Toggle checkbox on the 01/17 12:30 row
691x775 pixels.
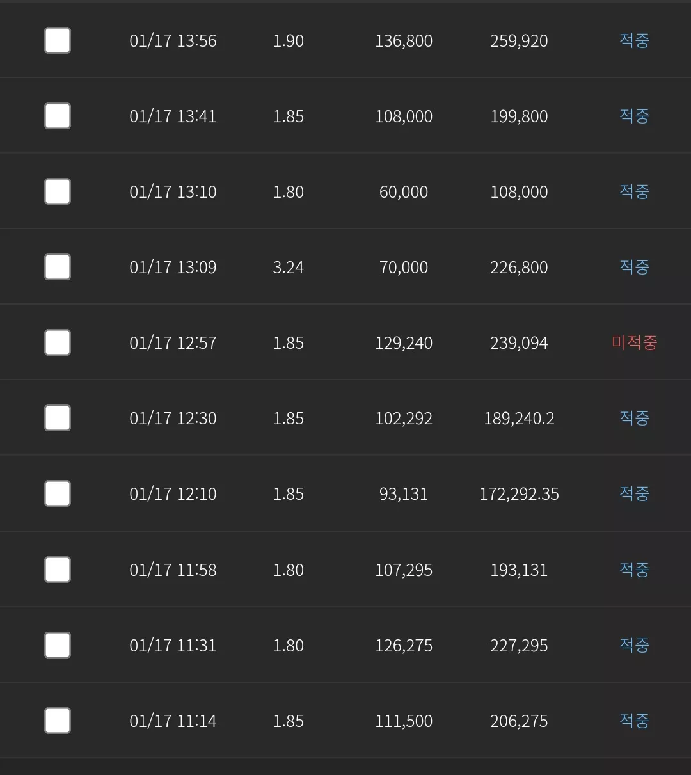[x=58, y=418]
